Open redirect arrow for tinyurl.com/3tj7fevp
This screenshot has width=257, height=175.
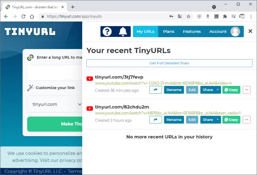(x=155, y=90)
